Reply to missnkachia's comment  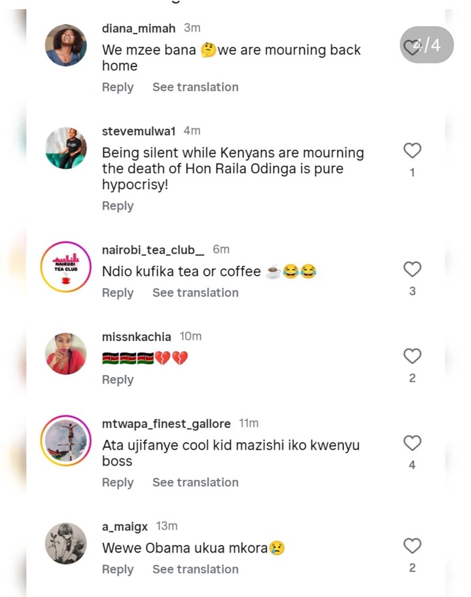pos(118,380)
